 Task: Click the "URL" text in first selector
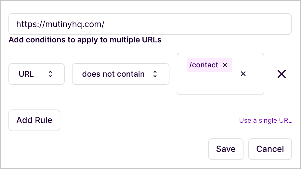[x=26, y=74]
